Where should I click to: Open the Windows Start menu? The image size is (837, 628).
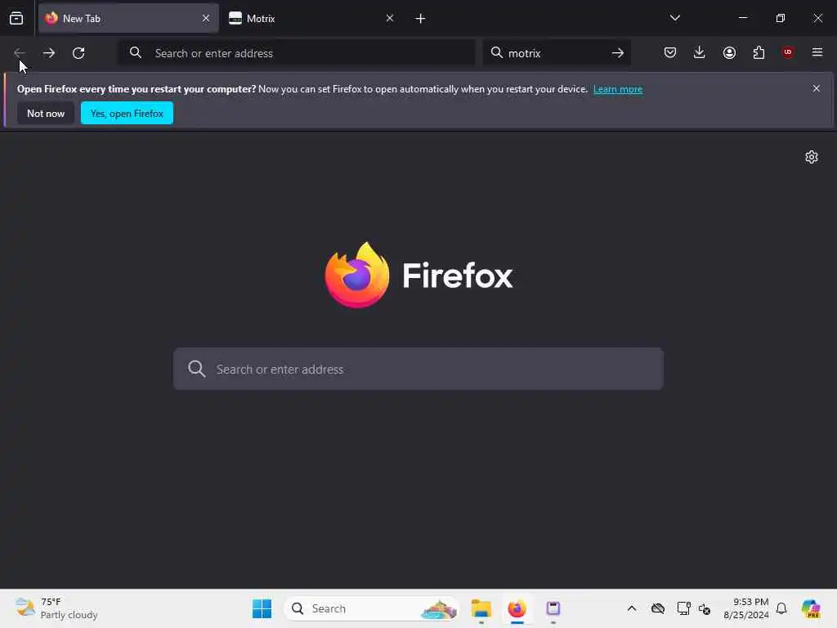coord(262,608)
